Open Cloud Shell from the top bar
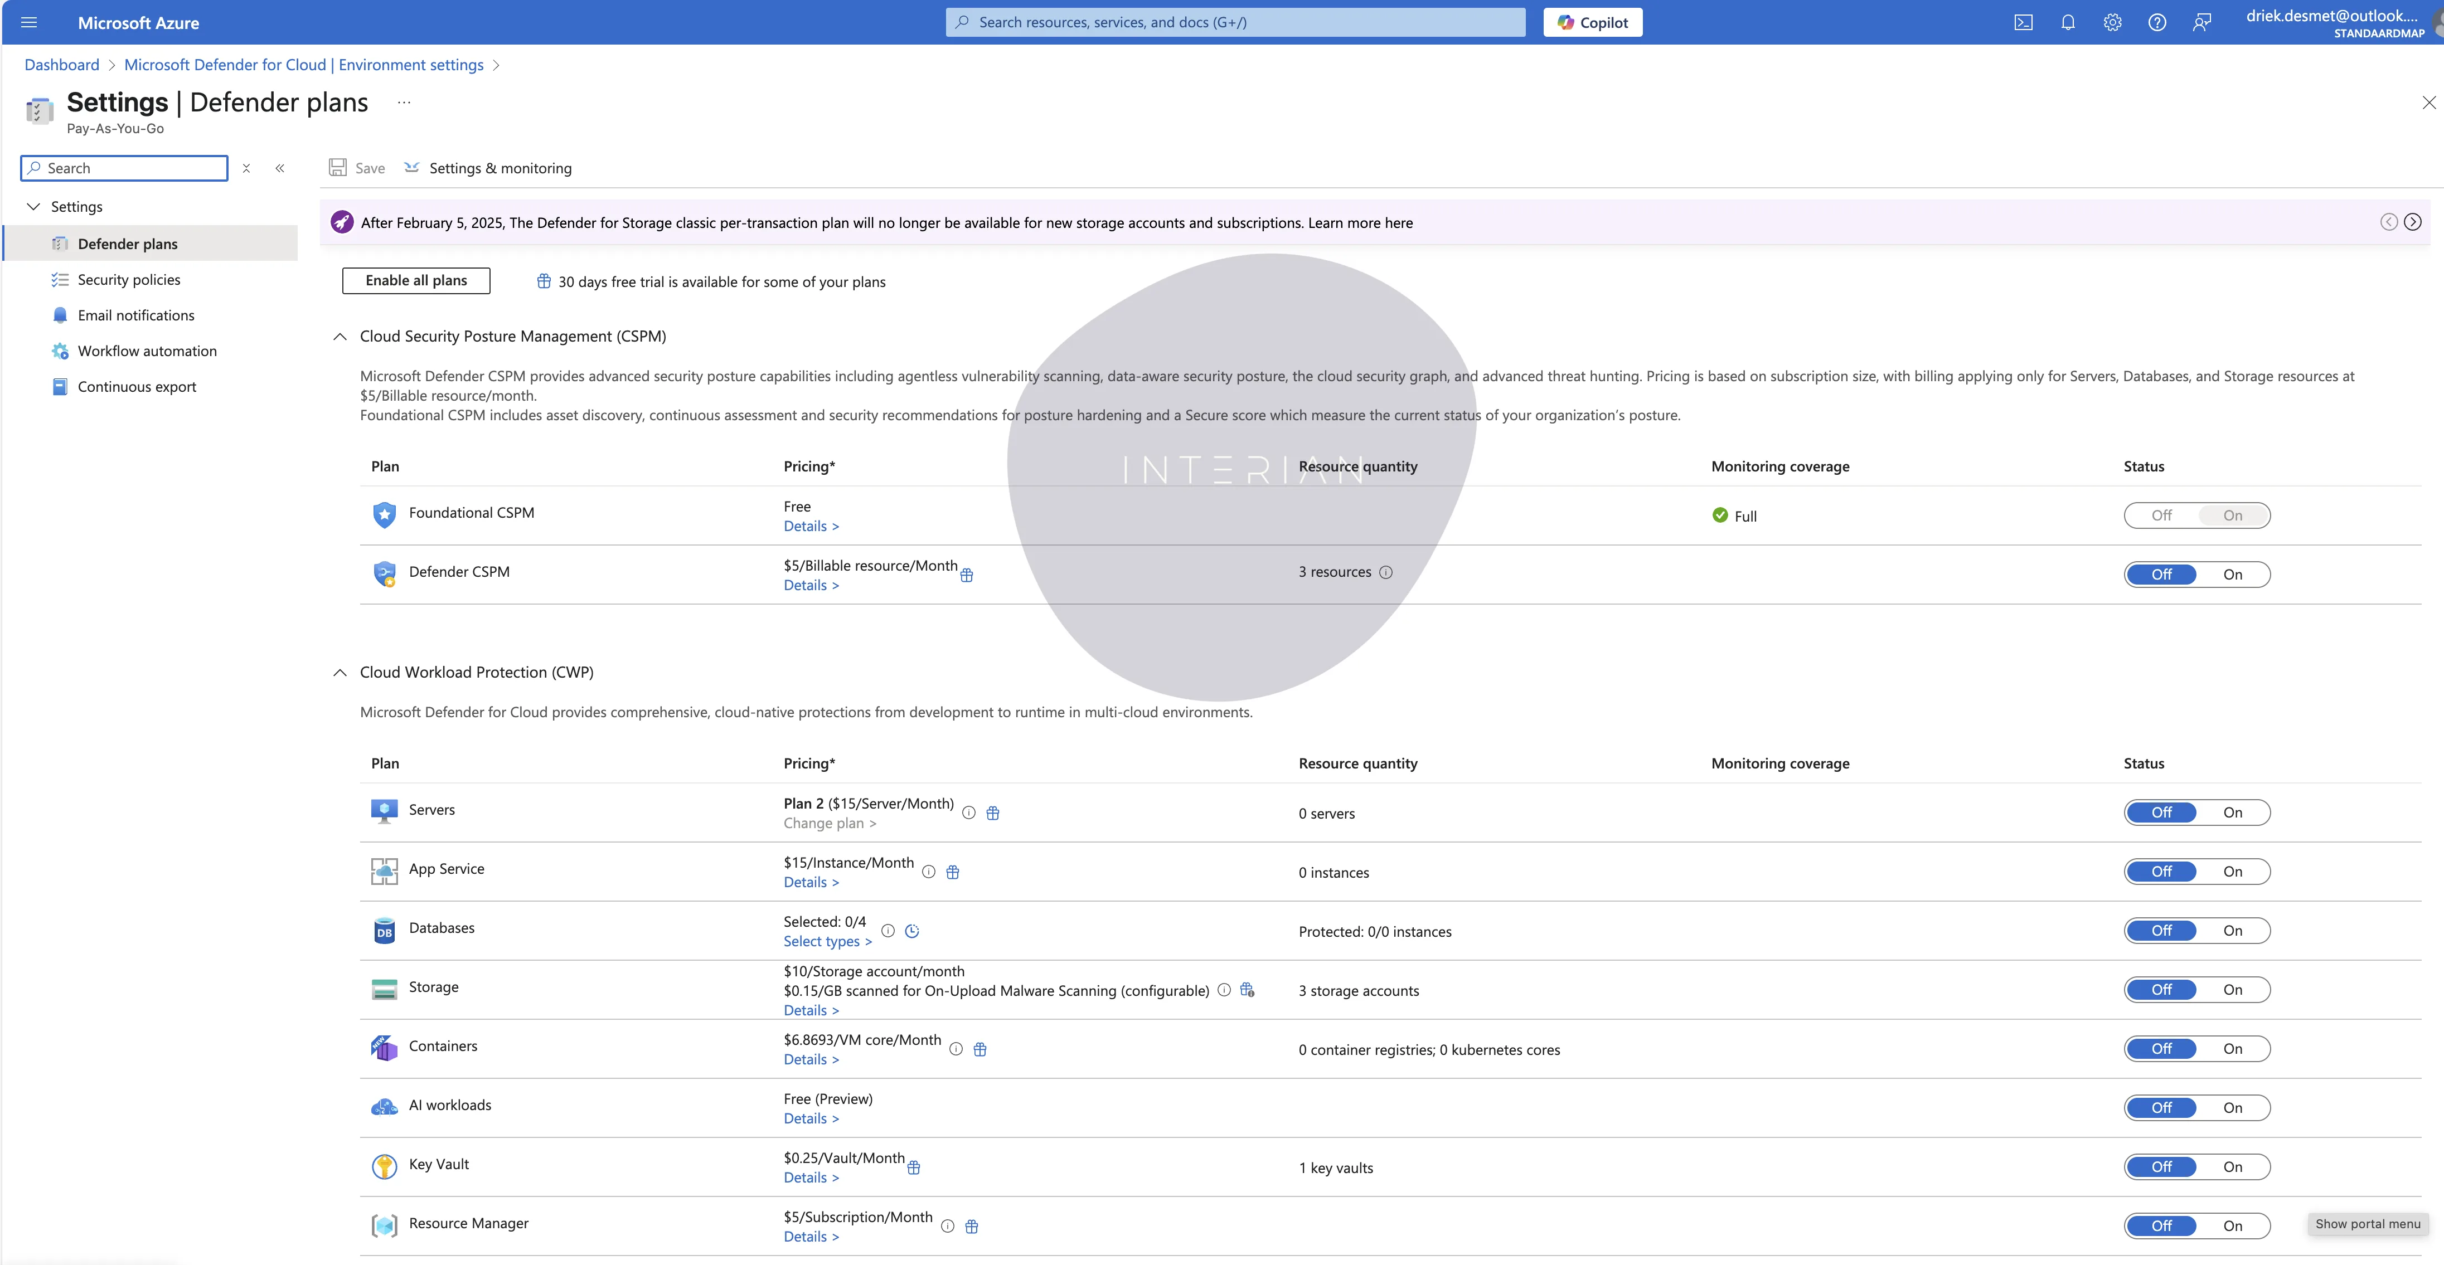 pos(2023,23)
